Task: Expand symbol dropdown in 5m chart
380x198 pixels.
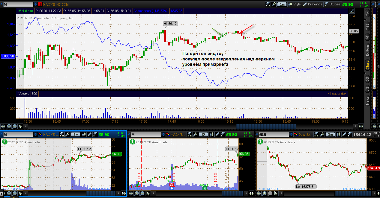Action: pyautogui.click(x=35, y=134)
